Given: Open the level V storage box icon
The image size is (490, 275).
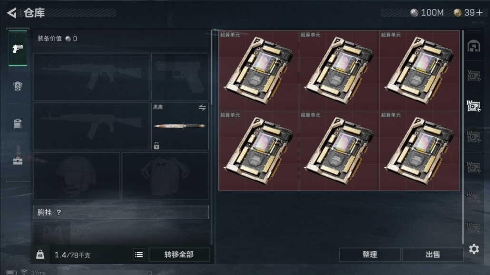Looking at the screenshot, I should [474, 76].
